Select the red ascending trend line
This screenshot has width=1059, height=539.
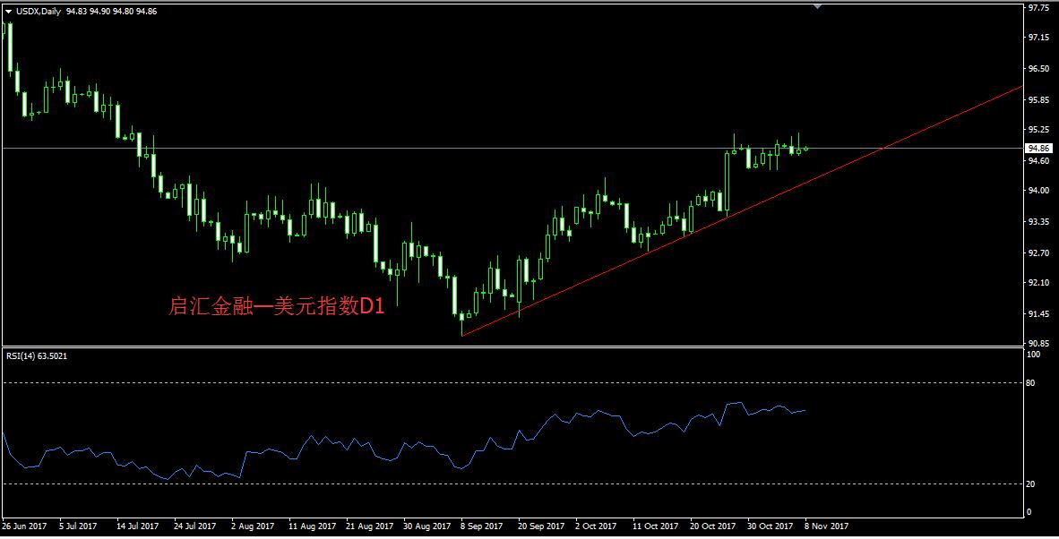click(742, 210)
